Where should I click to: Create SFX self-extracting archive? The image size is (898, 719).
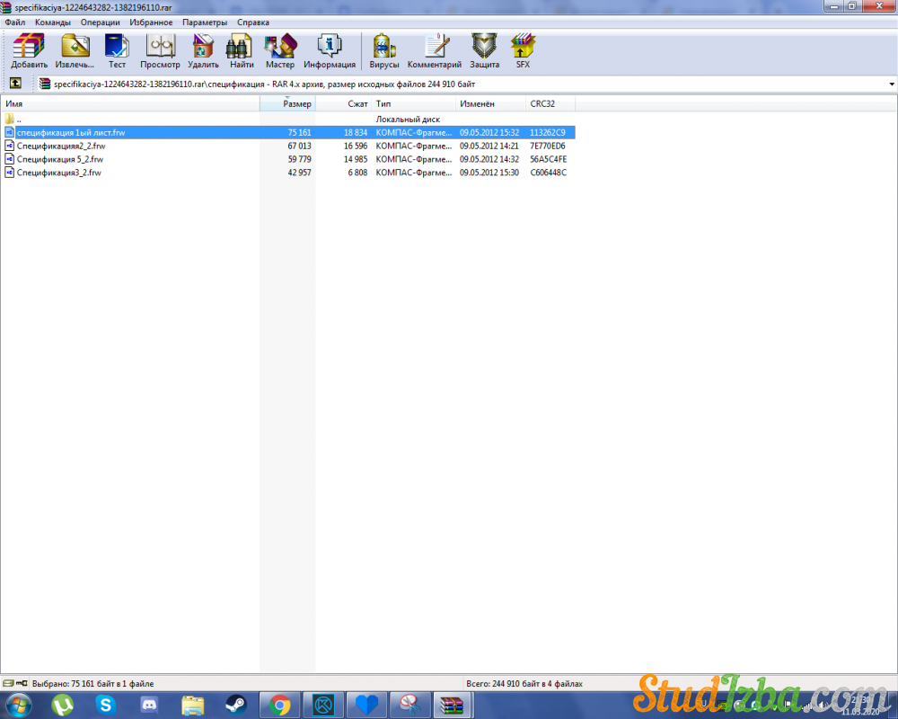pos(523,51)
